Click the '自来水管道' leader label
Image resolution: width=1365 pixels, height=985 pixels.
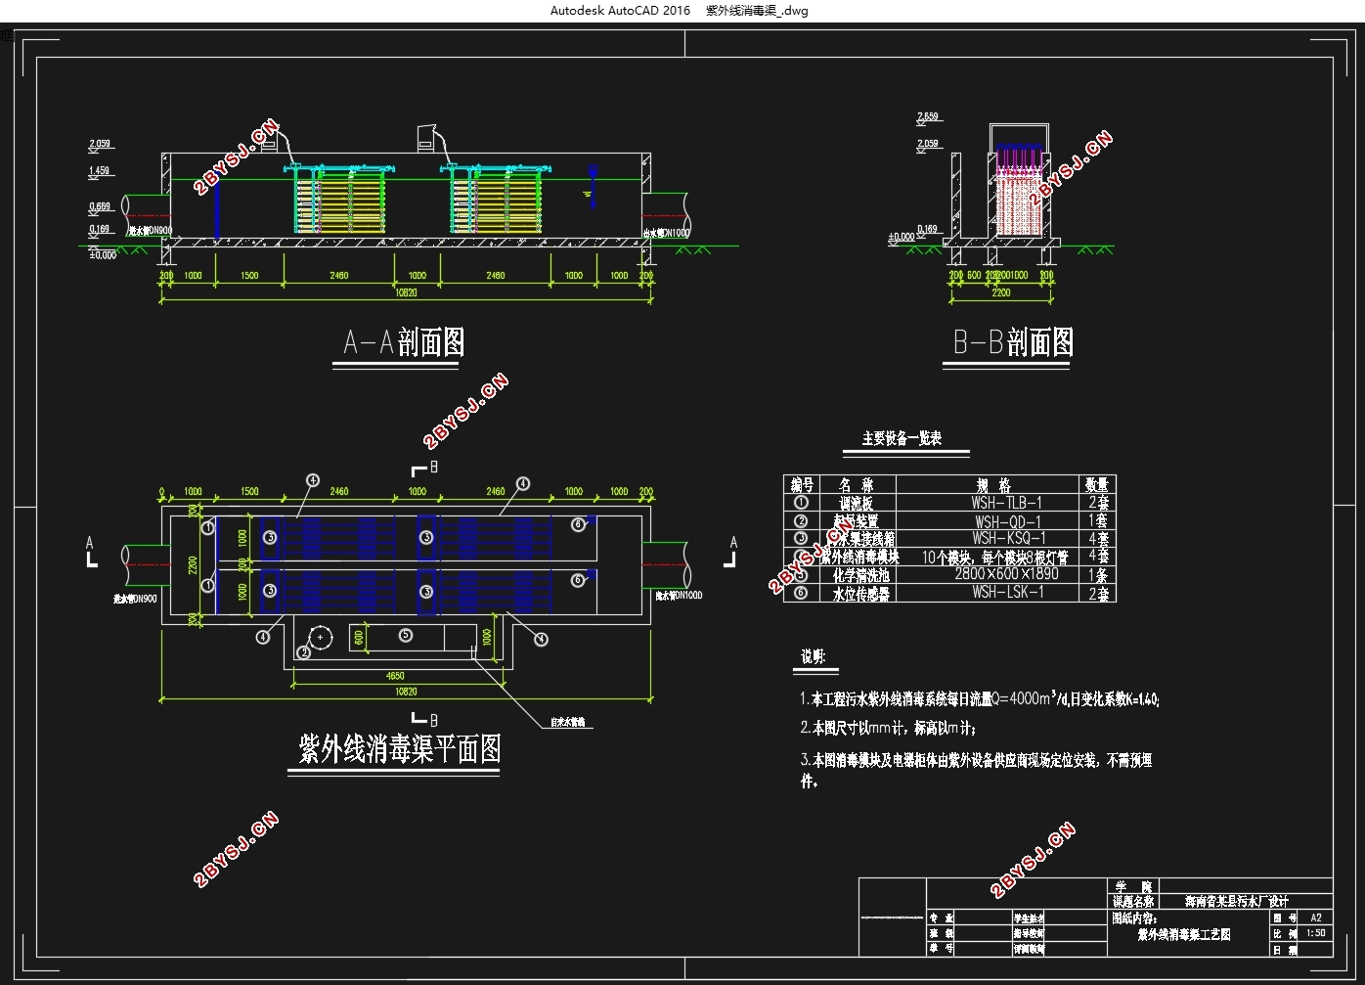point(568,723)
